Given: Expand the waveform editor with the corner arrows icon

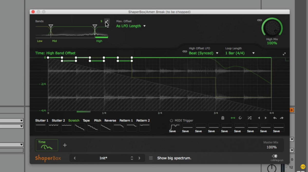Looking at the screenshot, I should [284, 54].
